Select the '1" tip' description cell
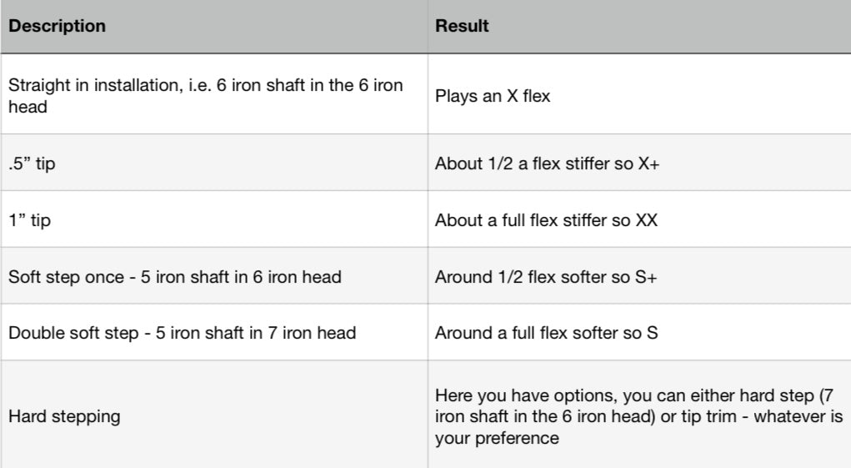 click(x=29, y=219)
